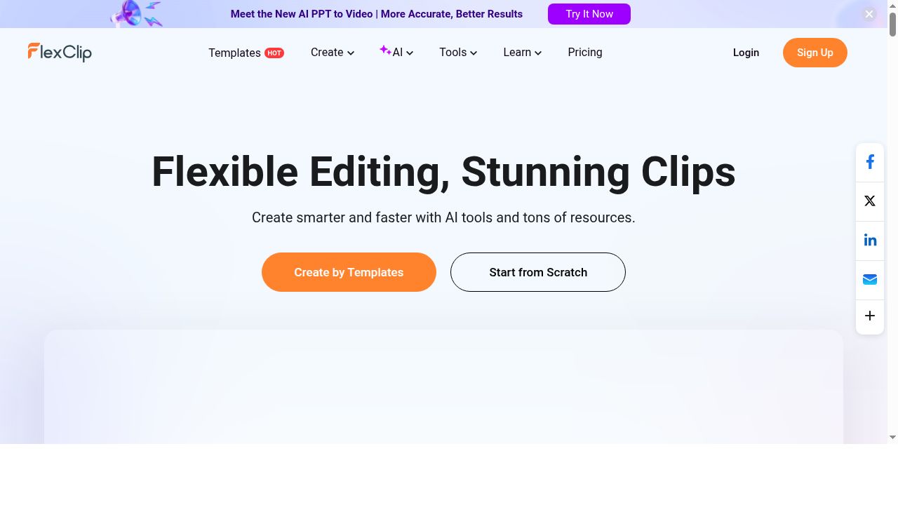The width and height of the screenshot is (898, 505).
Task: Share to X using the sidebar icon
Action: tap(870, 201)
